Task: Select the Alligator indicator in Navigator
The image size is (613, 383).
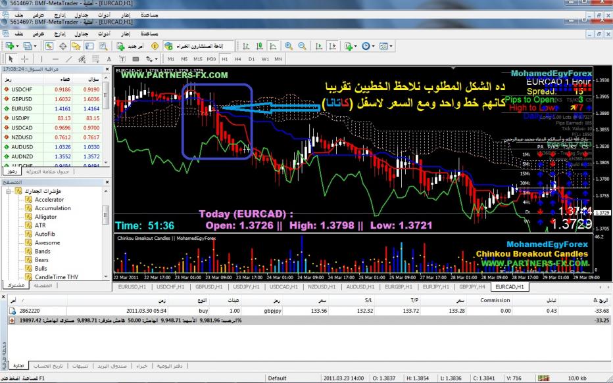Action: coord(45,217)
